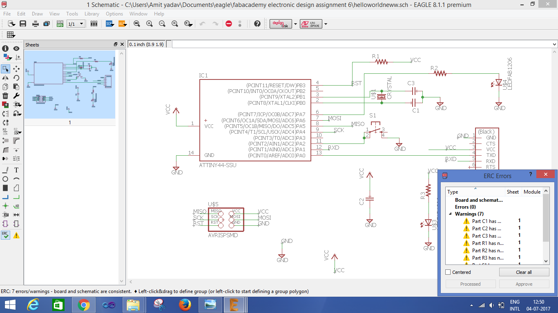Select warning 'Part R2 has n...'
The image size is (558, 313).
coord(488,251)
